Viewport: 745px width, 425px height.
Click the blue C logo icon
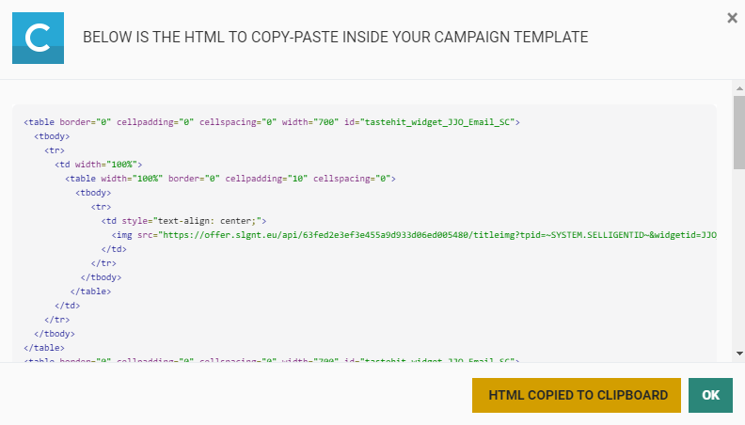point(38,38)
